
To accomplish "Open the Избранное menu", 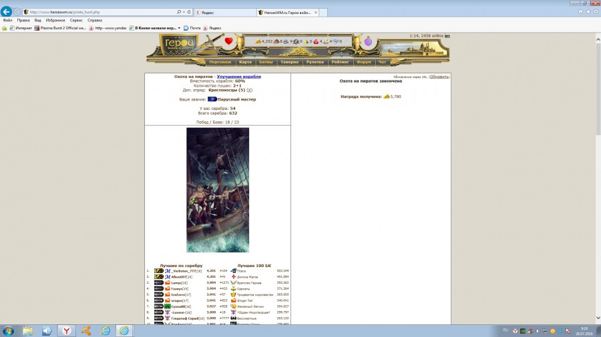I will click(x=55, y=20).
